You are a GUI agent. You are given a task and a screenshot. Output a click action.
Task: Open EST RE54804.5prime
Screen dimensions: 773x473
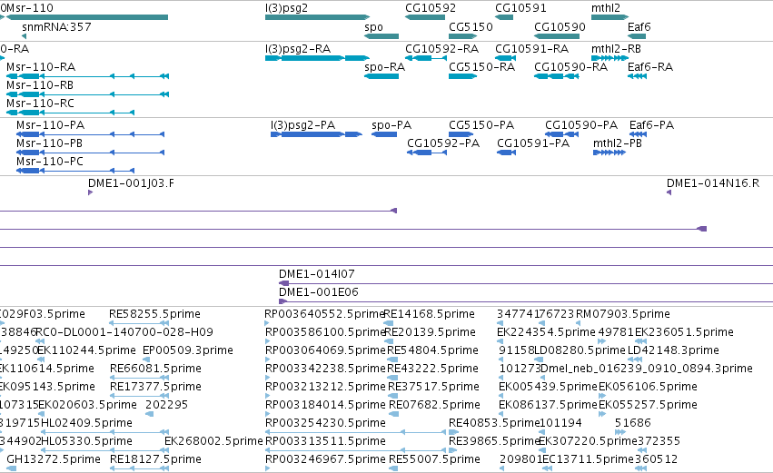coord(393,360)
